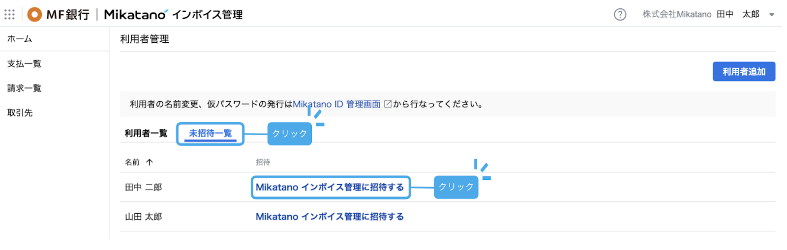Viewport: 787px width, 250px height.
Task: Switch to the 未招待一覧 tab
Action: tap(210, 133)
